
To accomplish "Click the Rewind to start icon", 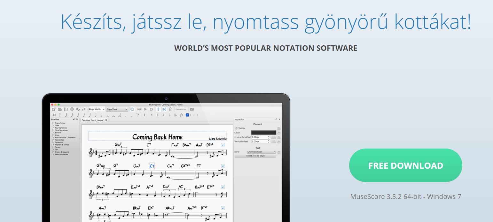I will coord(139,109).
